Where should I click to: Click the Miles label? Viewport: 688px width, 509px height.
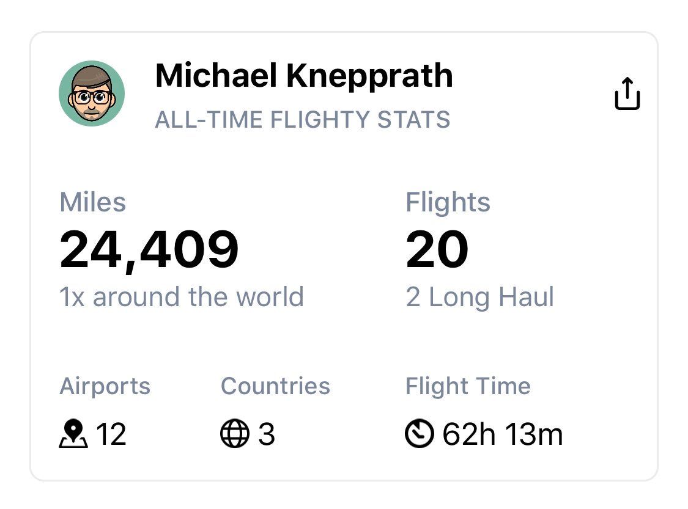(x=92, y=202)
